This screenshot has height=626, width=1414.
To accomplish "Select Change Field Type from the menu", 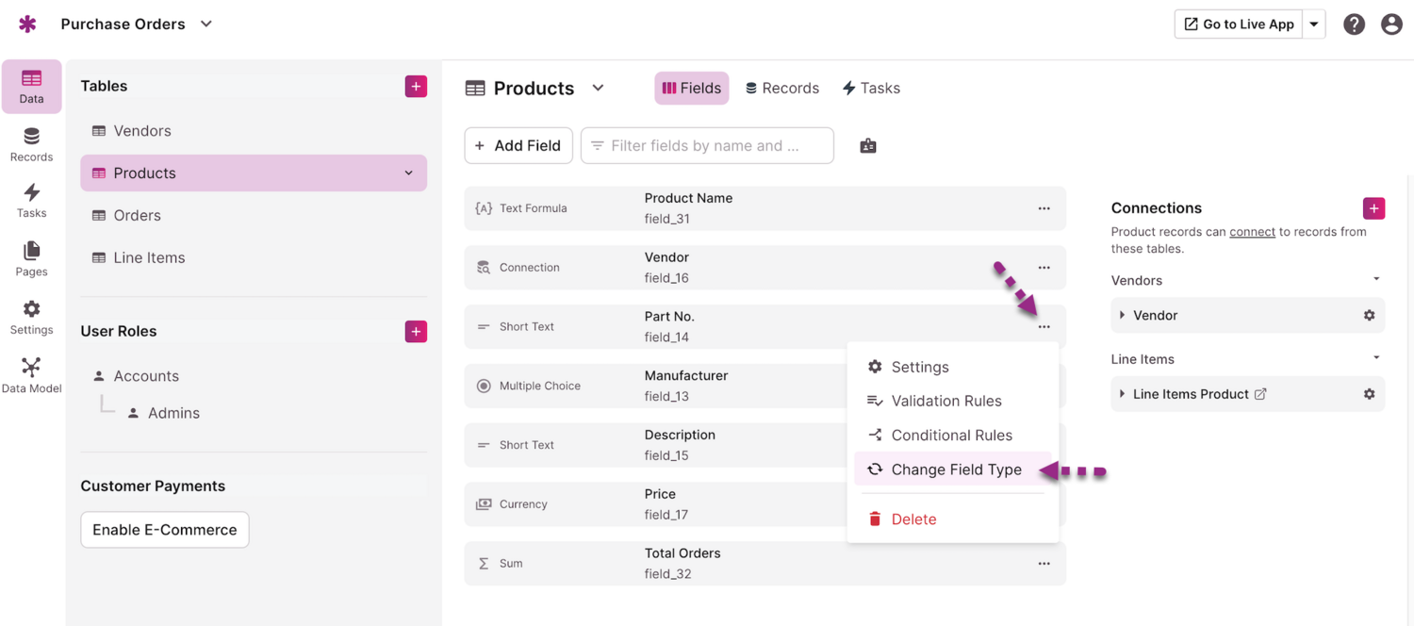I will [956, 469].
